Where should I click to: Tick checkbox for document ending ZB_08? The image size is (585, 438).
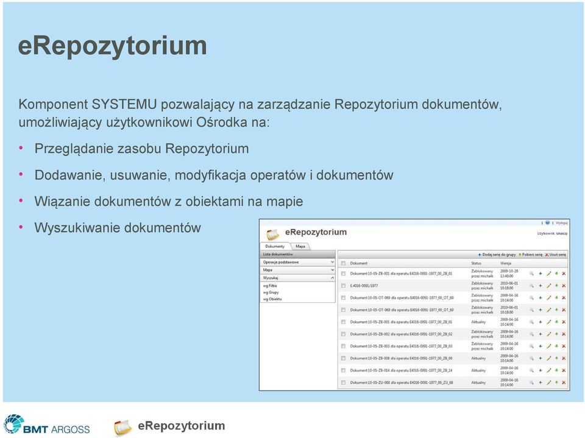pos(343,359)
